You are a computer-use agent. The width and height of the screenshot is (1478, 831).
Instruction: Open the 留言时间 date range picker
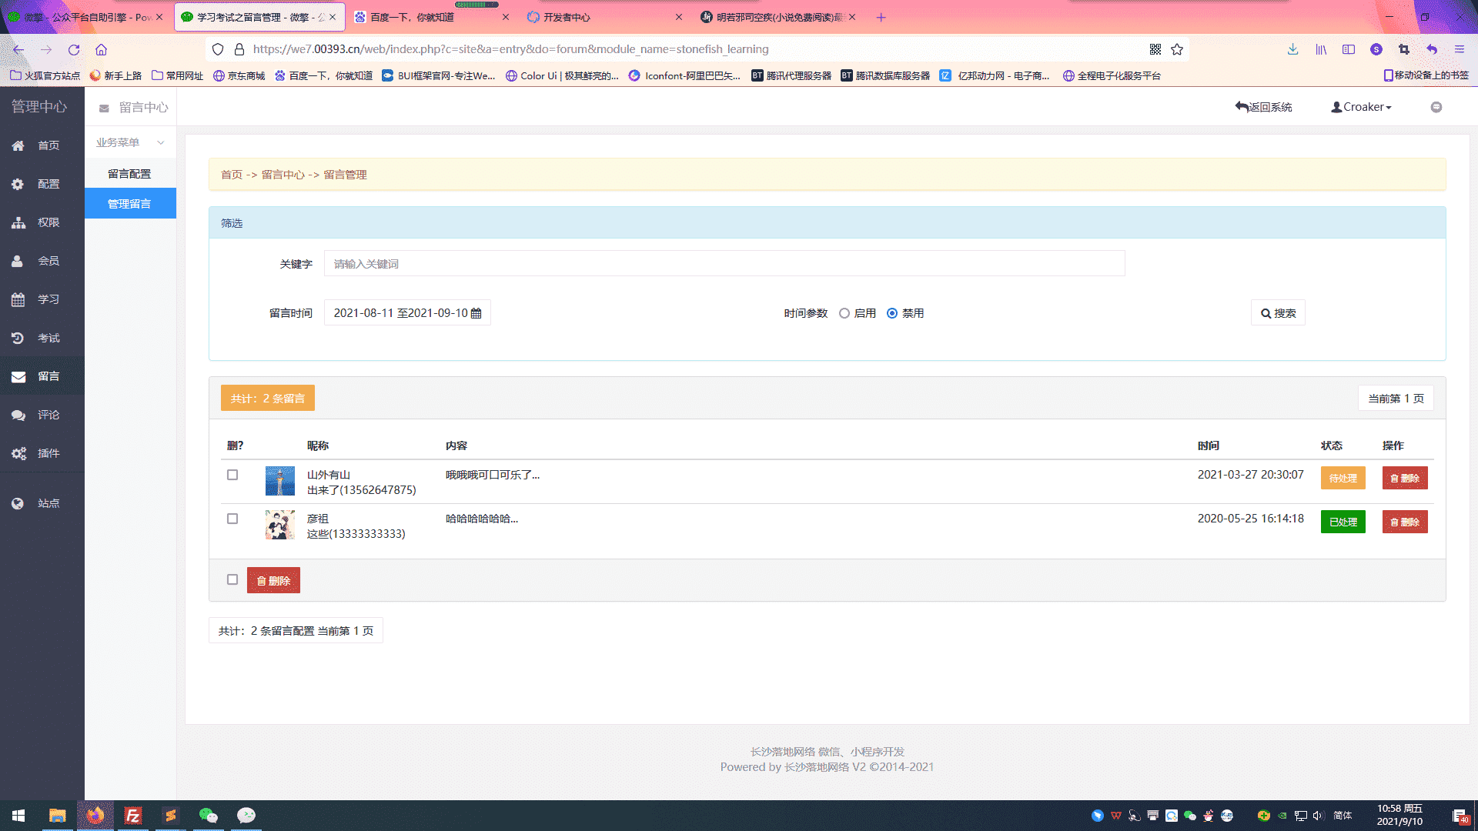tap(407, 313)
